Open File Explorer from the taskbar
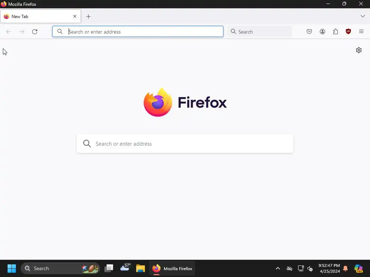370x277 pixels. tap(141, 268)
